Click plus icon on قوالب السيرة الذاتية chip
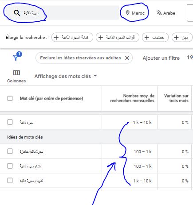 coord(101,38)
